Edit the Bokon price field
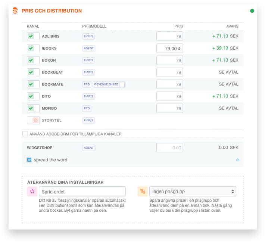The width and height of the screenshot is (265, 242). 170,60
